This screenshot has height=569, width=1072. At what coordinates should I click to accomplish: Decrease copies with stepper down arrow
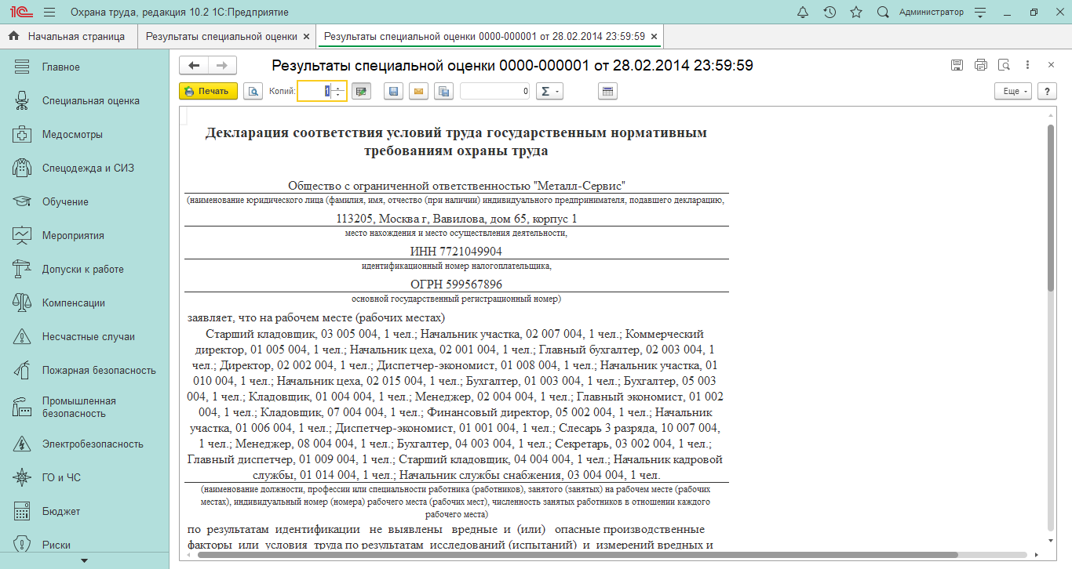click(339, 96)
